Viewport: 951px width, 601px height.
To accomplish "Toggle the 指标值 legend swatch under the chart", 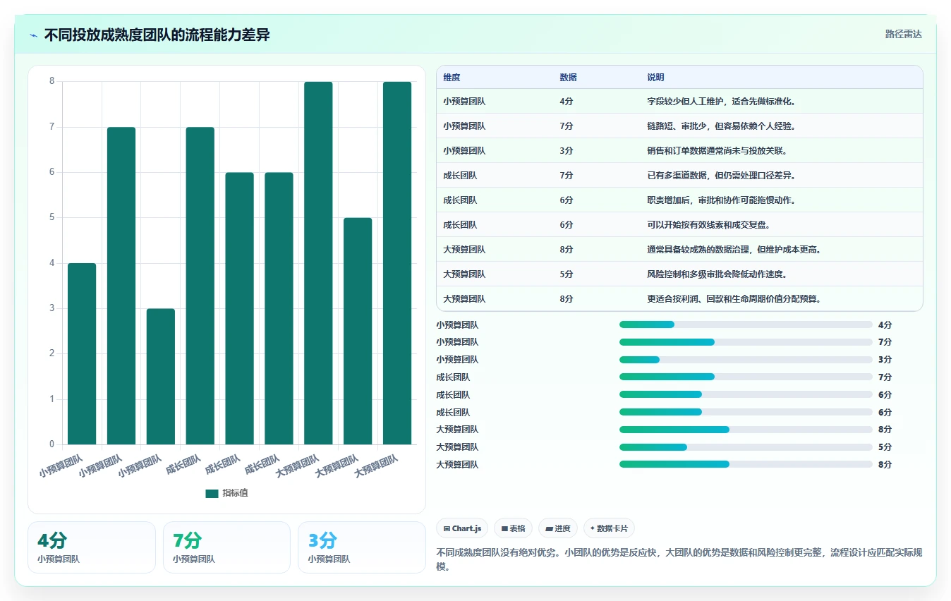I will [212, 493].
